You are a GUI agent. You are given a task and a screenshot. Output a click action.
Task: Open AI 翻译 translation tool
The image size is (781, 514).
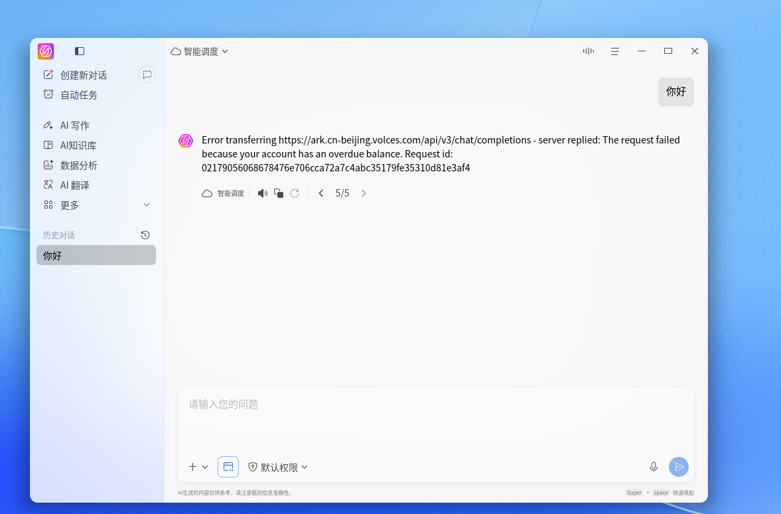pos(66,185)
